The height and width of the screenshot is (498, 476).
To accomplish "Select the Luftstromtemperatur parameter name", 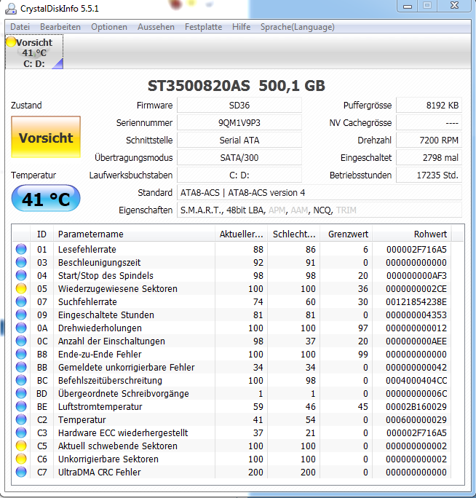I will (x=100, y=406).
